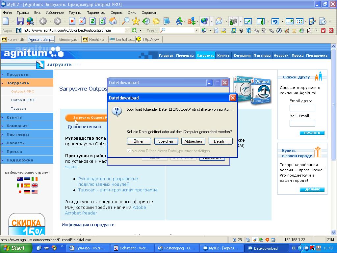This screenshot has height=253, width=337.
Task: Click in the Email друга input field
Action: pyautogui.click(x=302, y=108)
